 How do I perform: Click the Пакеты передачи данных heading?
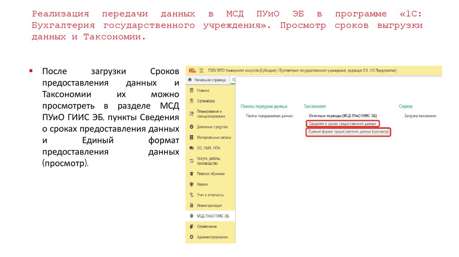[x=264, y=107]
